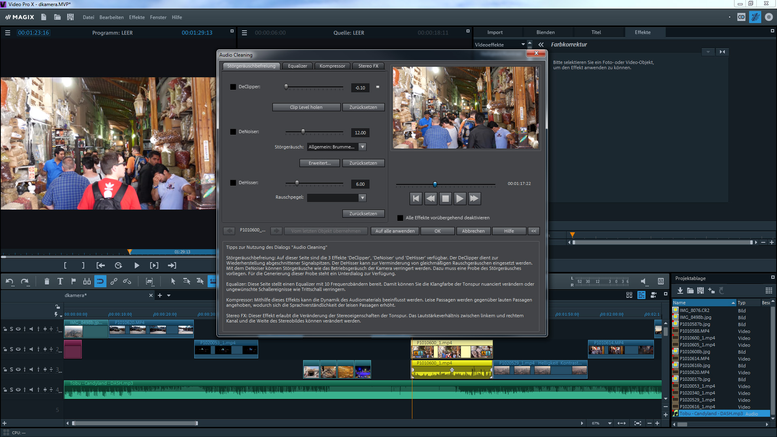This screenshot has width=777, height=437.
Task: Click the link objects chain icon
Action: 114,281
